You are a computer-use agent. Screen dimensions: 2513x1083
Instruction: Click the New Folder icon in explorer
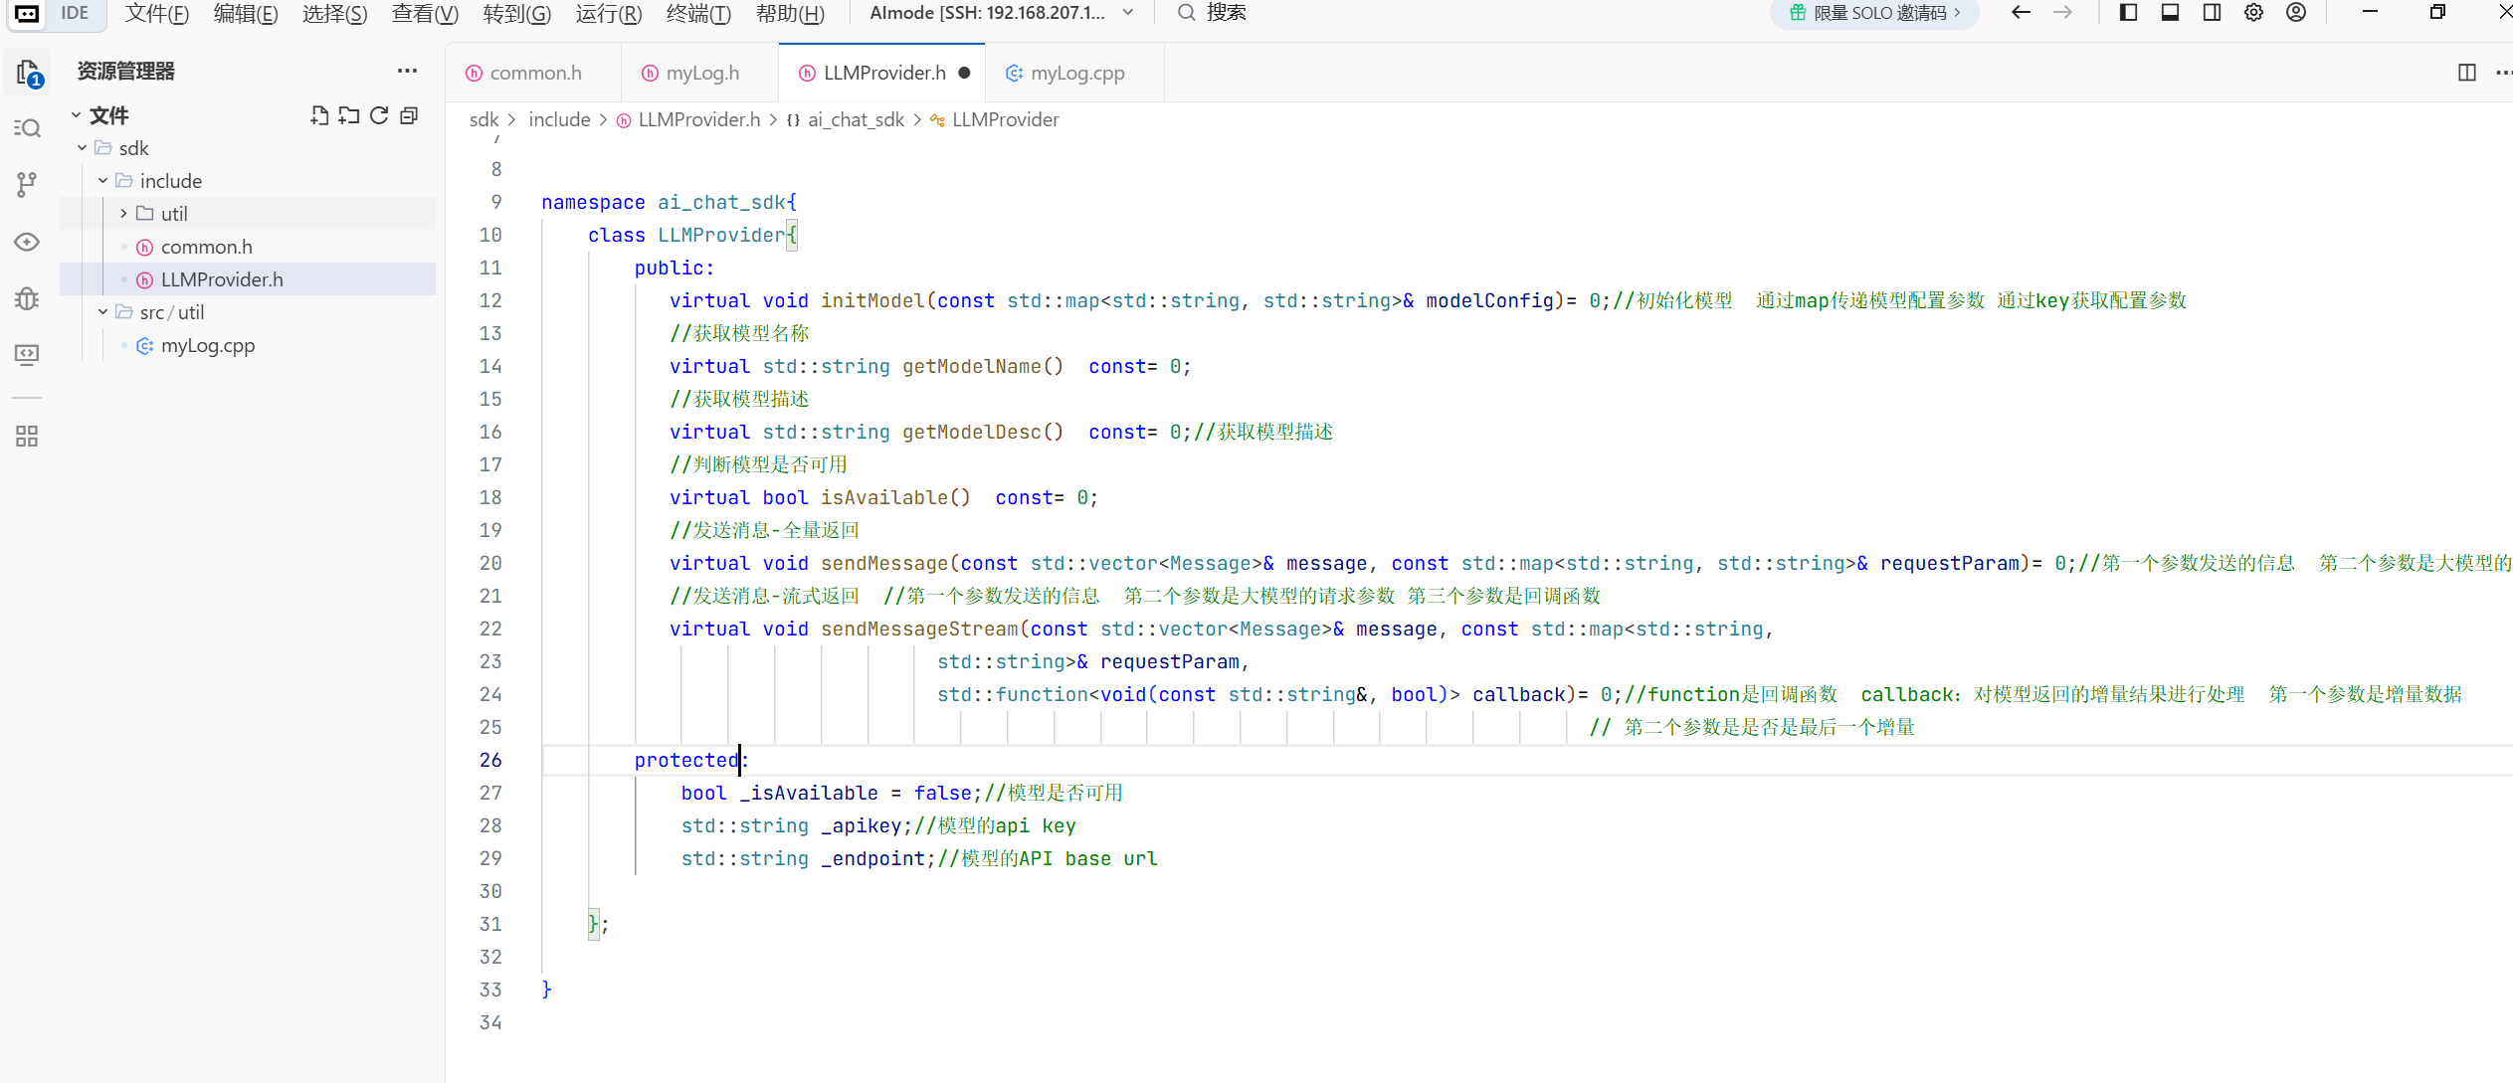pyautogui.click(x=348, y=116)
